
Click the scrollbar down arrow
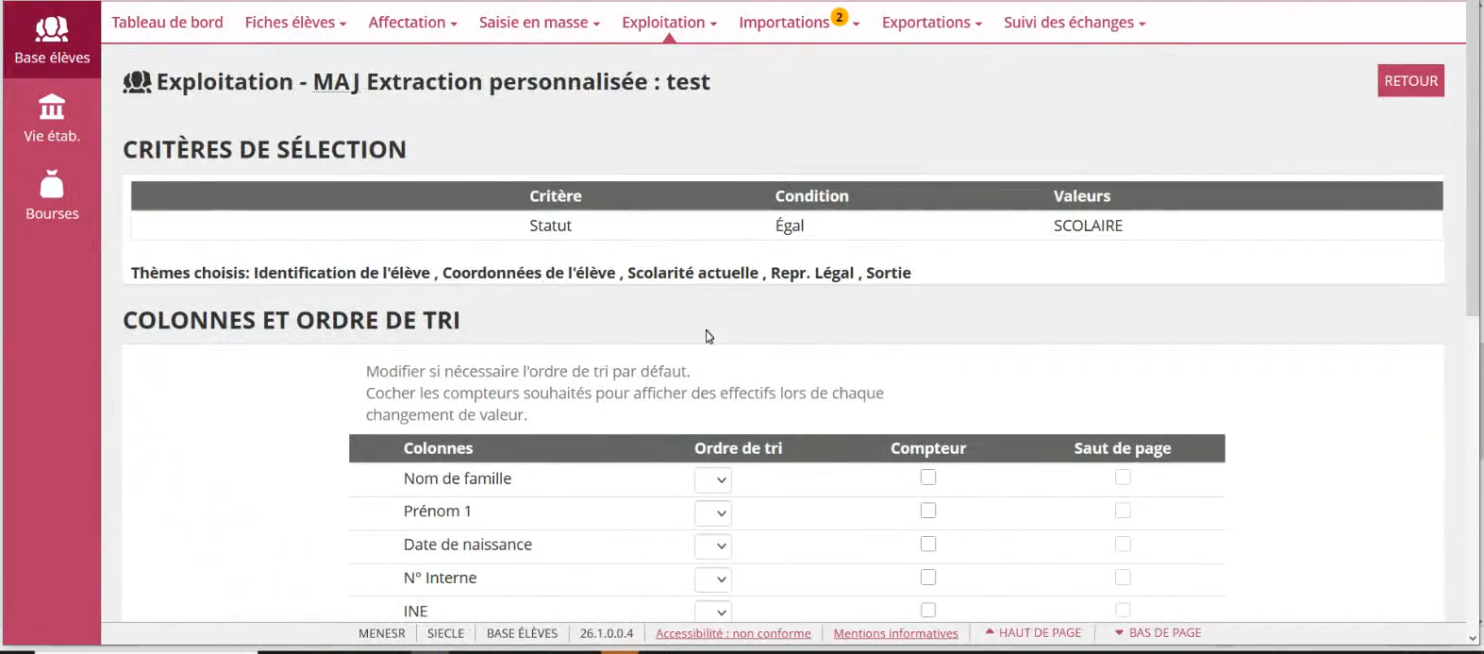tap(1473, 639)
